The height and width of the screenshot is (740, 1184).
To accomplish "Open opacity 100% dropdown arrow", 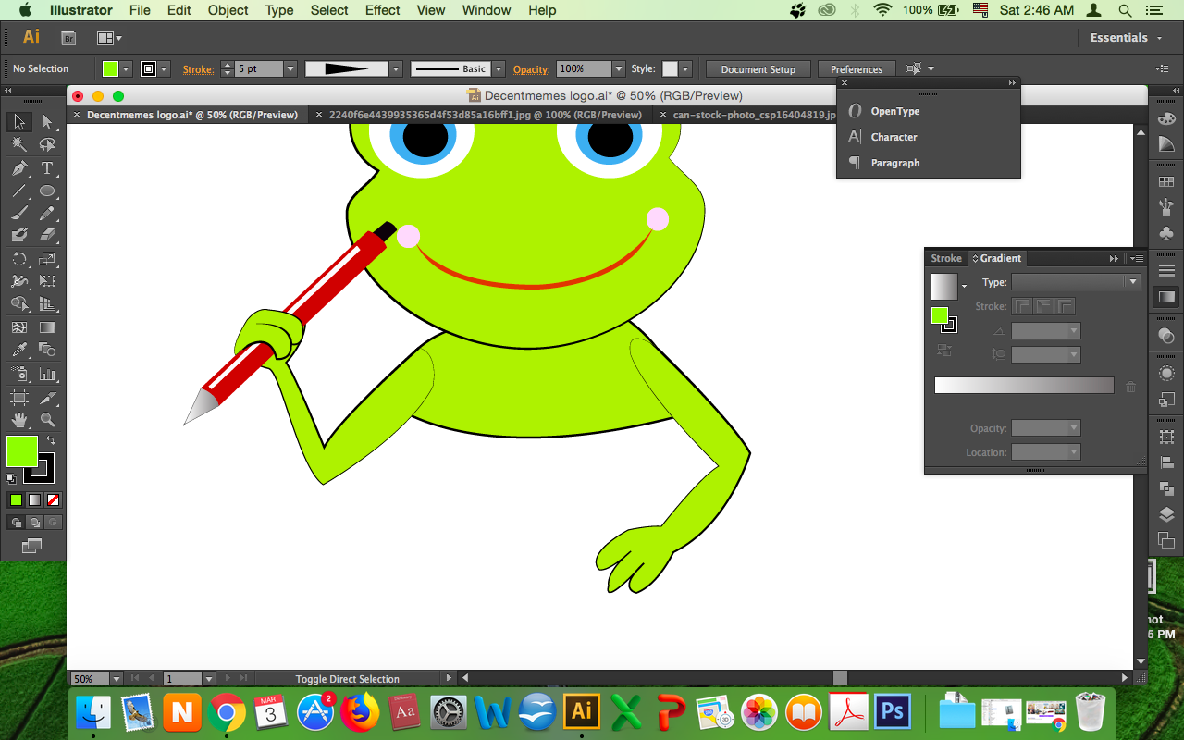I will coord(618,69).
